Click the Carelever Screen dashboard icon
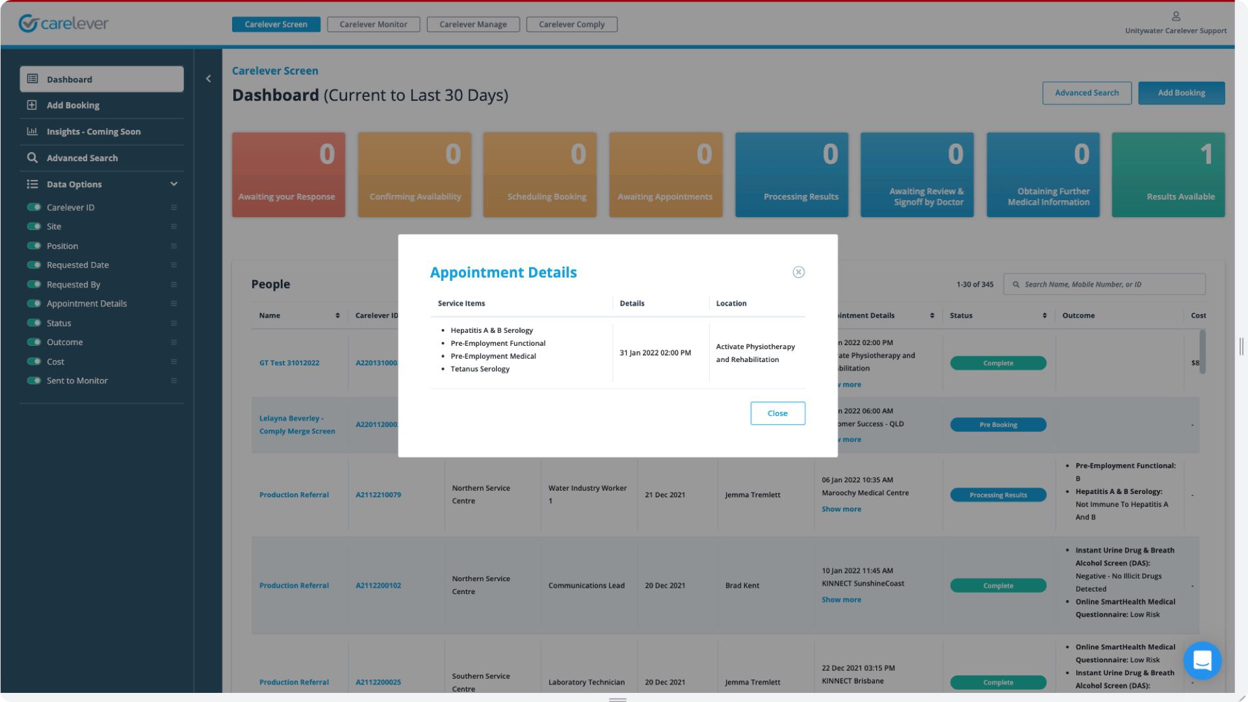Image resolution: width=1248 pixels, height=702 pixels. (32, 79)
